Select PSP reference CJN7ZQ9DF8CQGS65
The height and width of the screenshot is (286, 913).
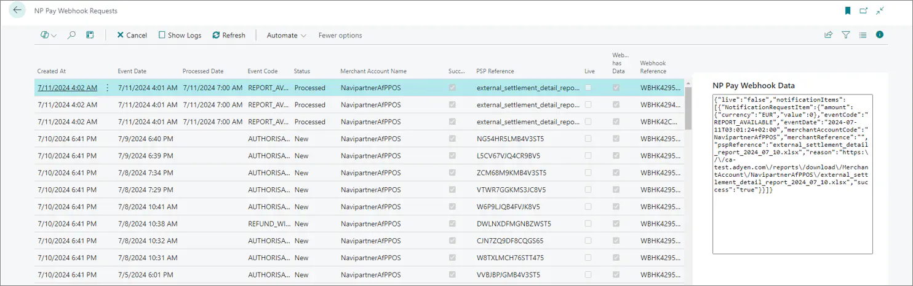pyautogui.click(x=509, y=241)
